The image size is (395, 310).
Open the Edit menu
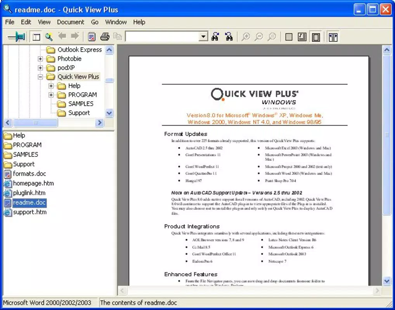point(26,22)
